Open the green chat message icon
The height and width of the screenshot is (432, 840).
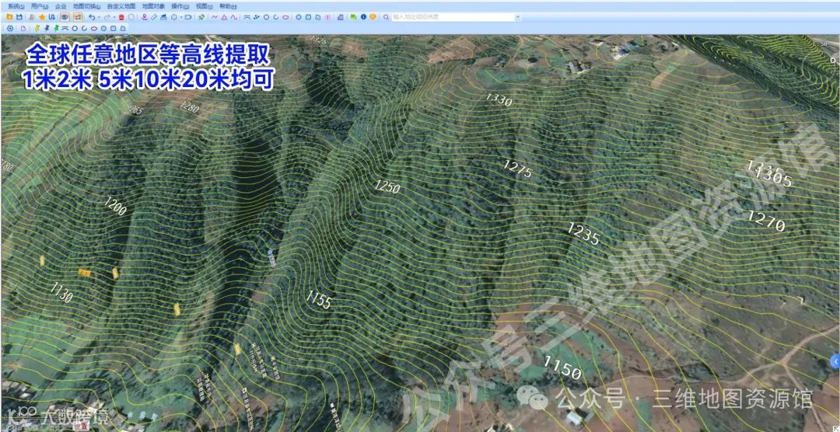pos(354,17)
